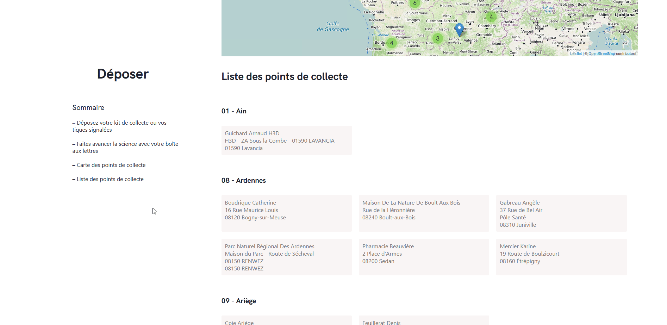Open the Leaflet attribution link
This screenshot has height=325, width=667.
pyautogui.click(x=577, y=54)
